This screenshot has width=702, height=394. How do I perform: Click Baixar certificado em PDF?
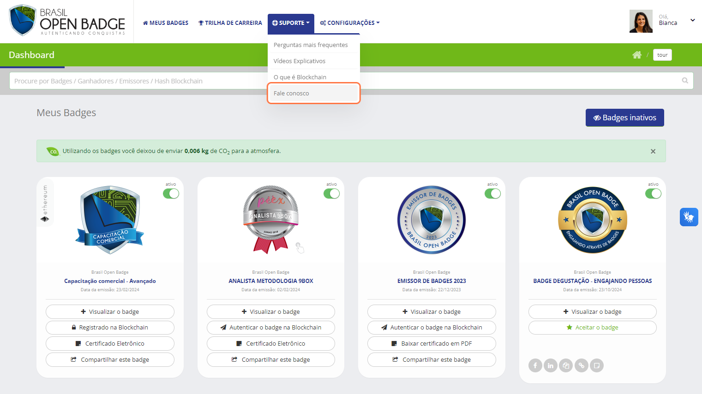tap(432, 344)
